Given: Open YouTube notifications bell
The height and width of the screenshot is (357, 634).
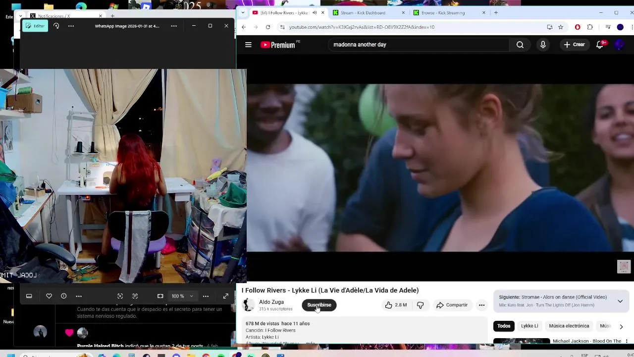Looking at the screenshot, I should [x=600, y=45].
